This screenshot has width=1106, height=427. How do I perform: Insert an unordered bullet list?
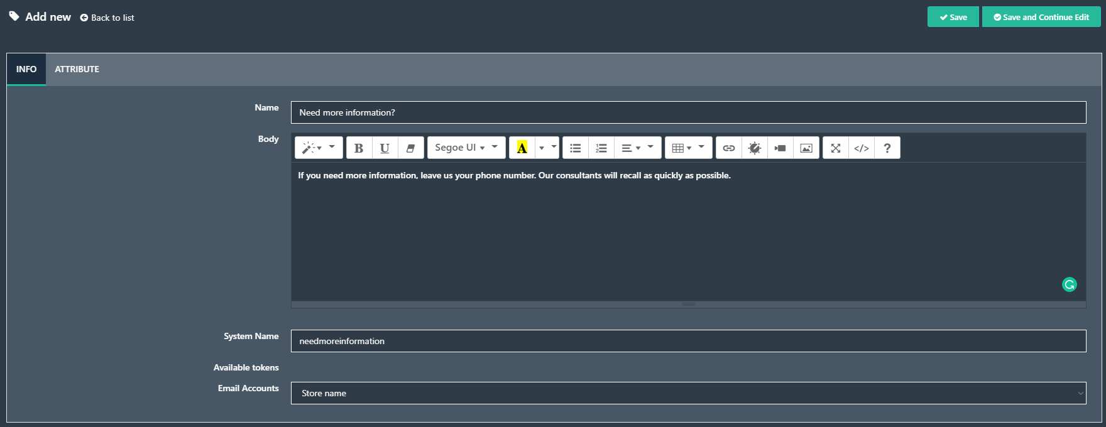pyautogui.click(x=575, y=148)
